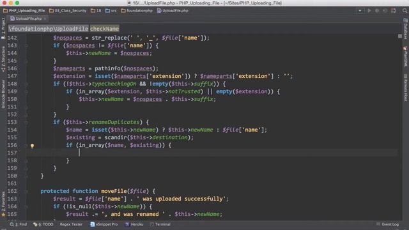Click the \foundationphp\UploadFile class breadcrumb
The width and height of the screenshot is (409, 230).
[x=49, y=28]
